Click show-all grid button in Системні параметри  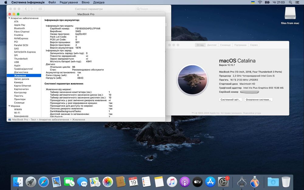(x=40, y=9)
